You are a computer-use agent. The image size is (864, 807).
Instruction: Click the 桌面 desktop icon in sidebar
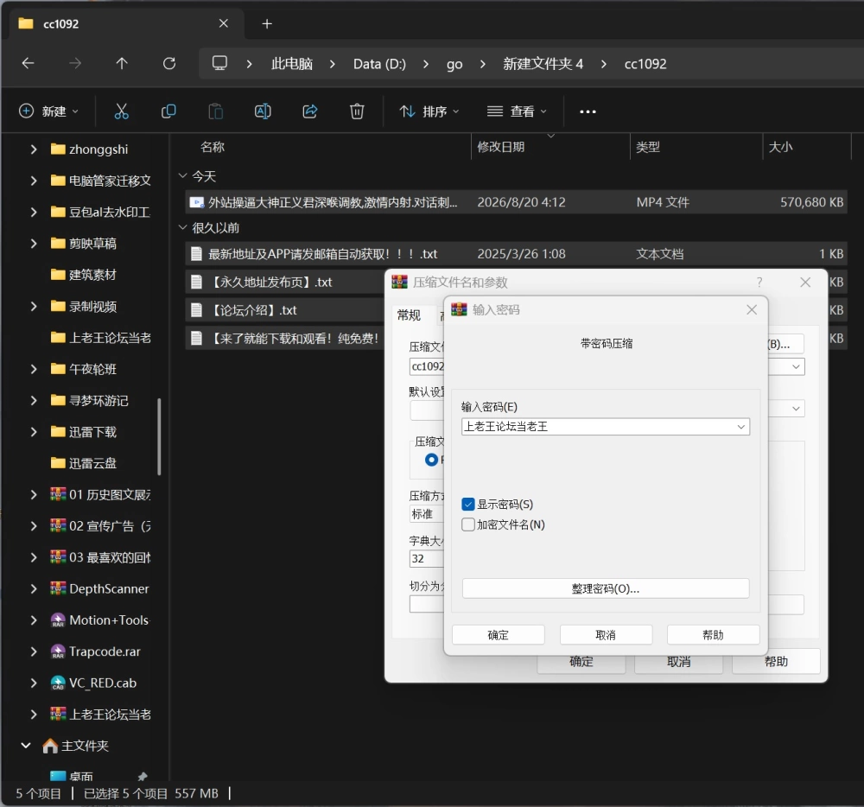click(58, 776)
